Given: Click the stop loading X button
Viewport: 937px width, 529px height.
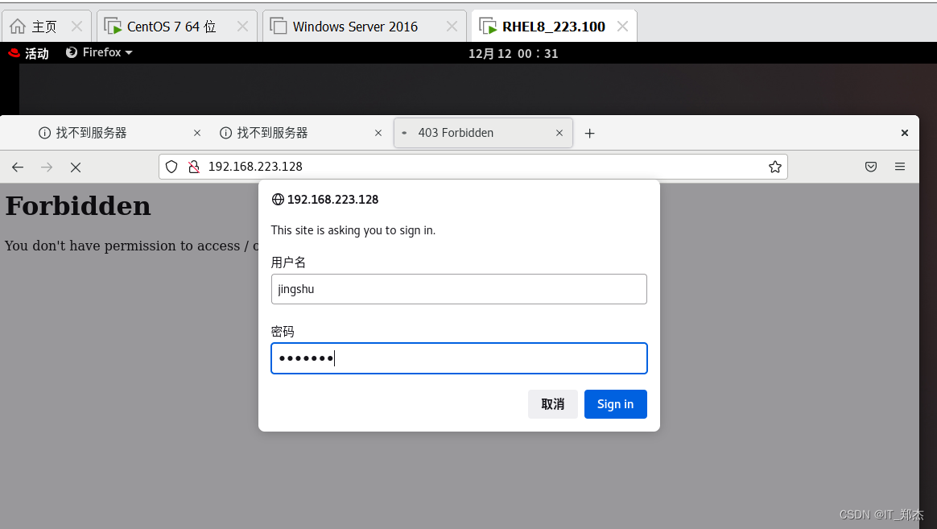Looking at the screenshot, I should 76,167.
